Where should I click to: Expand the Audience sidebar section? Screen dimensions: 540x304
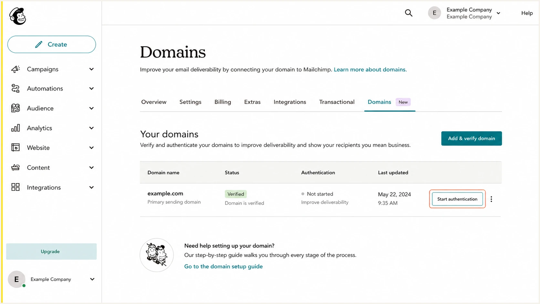(91, 108)
